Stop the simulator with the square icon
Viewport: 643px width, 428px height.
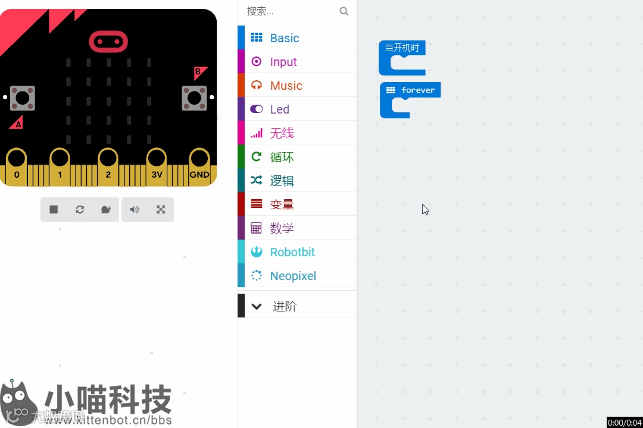pos(54,210)
